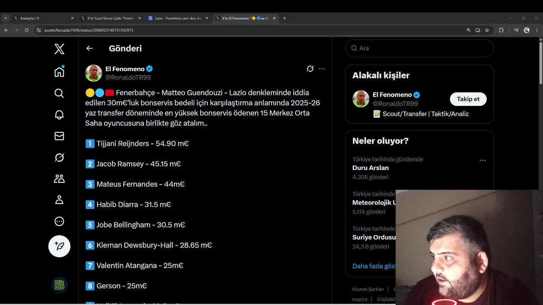Click the address bar URL

(x=89, y=30)
